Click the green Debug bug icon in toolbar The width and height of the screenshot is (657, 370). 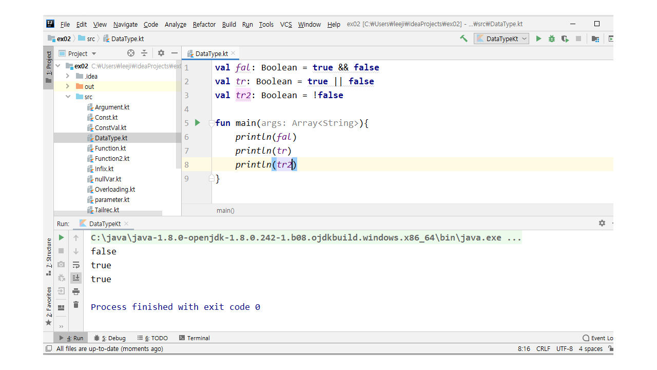[x=552, y=39]
